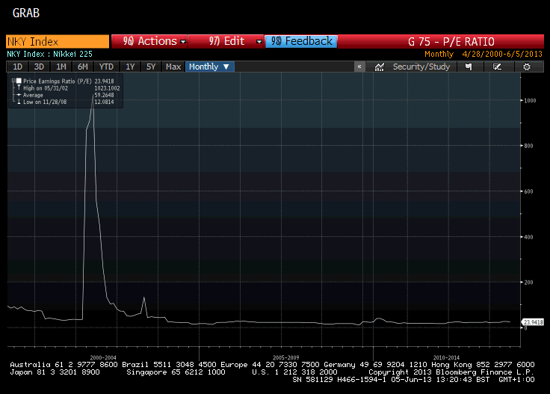Click the 2010-2014 axis label

click(446, 357)
